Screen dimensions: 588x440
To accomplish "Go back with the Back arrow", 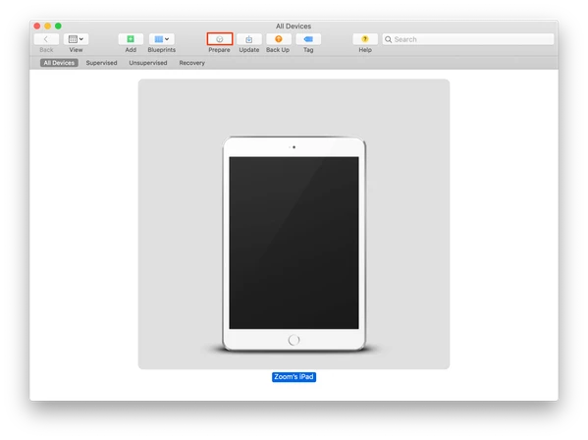I will point(46,39).
